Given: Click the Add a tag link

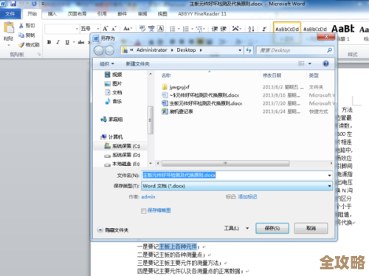Looking at the screenshot, I should (x=247, y=197).
